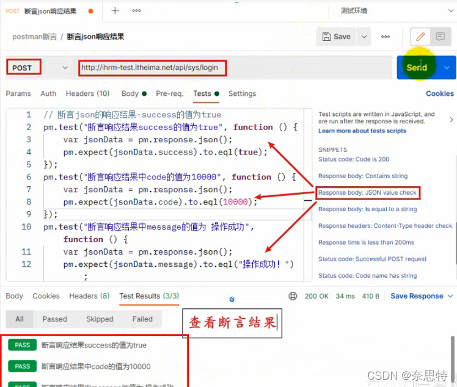Open the Cookies link
This screenshot has height=387, width=457.
tap(440, 93)
